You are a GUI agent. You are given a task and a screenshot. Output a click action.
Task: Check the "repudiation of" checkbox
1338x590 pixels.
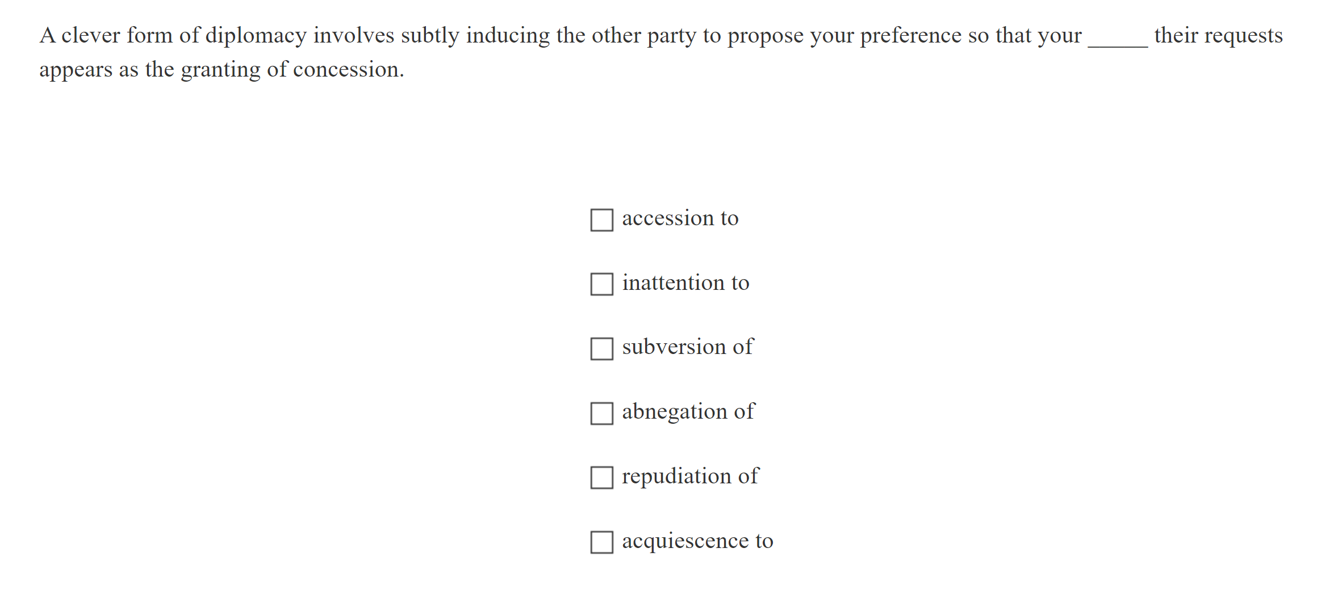601,479
